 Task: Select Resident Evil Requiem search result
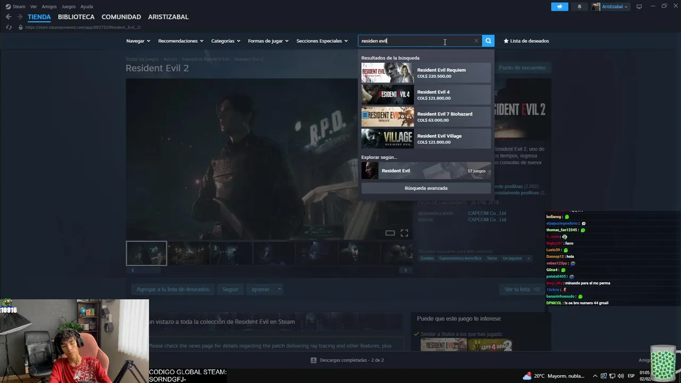tap(426, 73)
